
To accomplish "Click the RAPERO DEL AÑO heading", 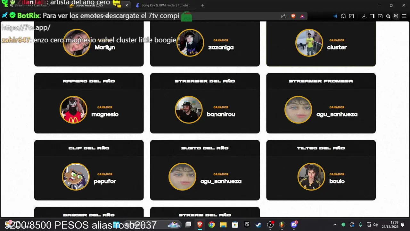I will (x=89, y=81).
